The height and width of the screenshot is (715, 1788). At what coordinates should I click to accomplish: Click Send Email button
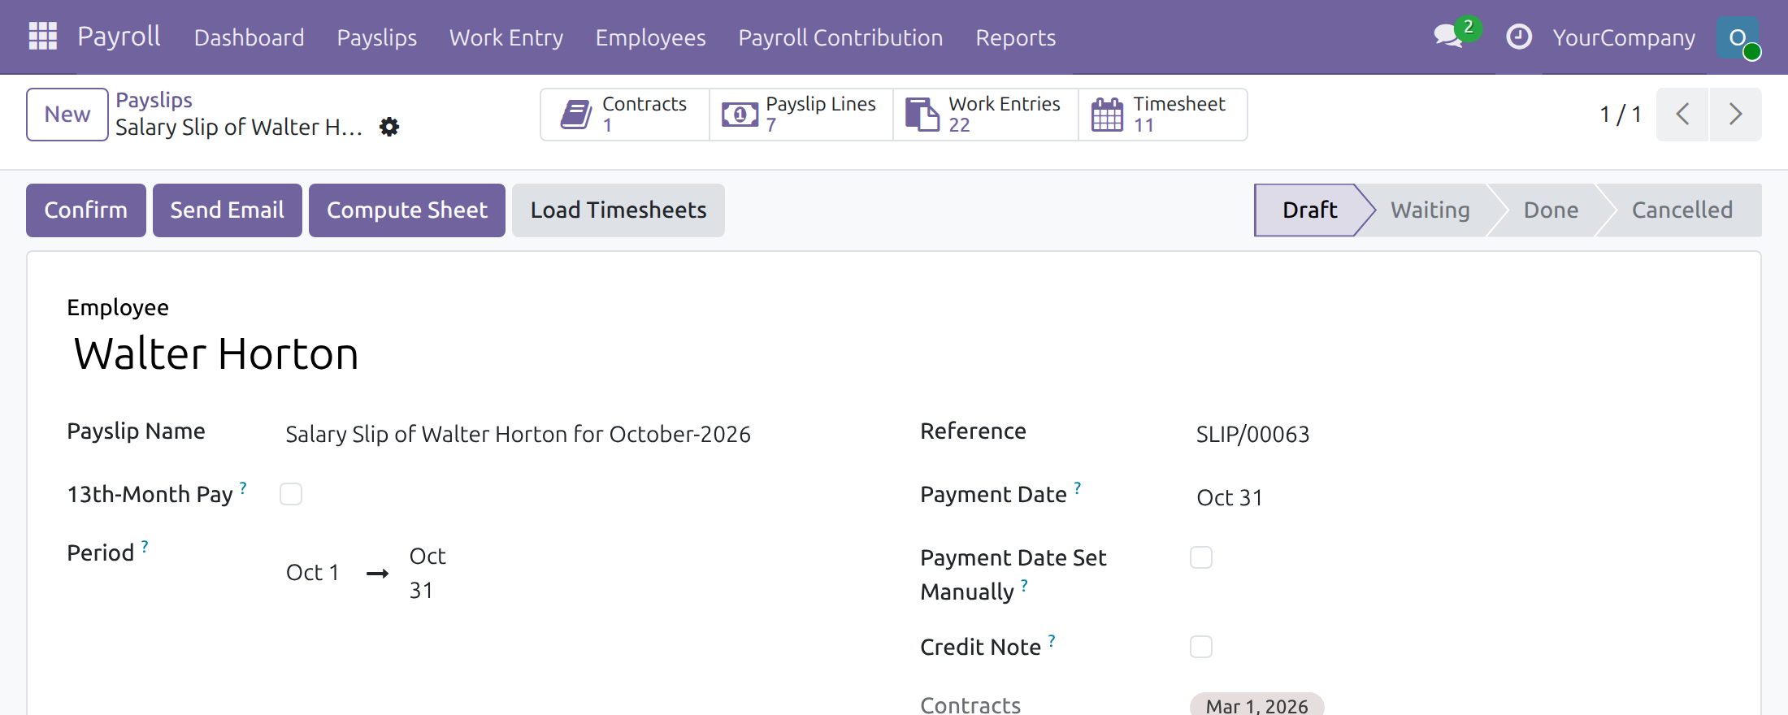[228, 210]
